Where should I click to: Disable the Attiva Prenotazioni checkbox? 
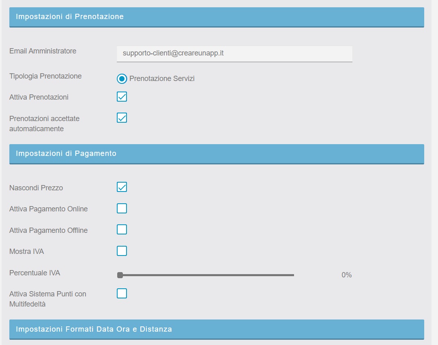[122, 97]
